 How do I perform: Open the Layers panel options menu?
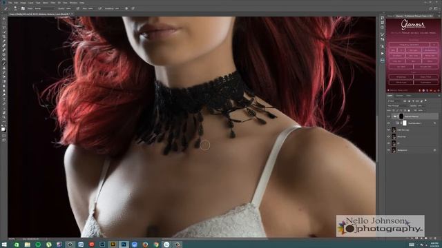pos(439,96)
